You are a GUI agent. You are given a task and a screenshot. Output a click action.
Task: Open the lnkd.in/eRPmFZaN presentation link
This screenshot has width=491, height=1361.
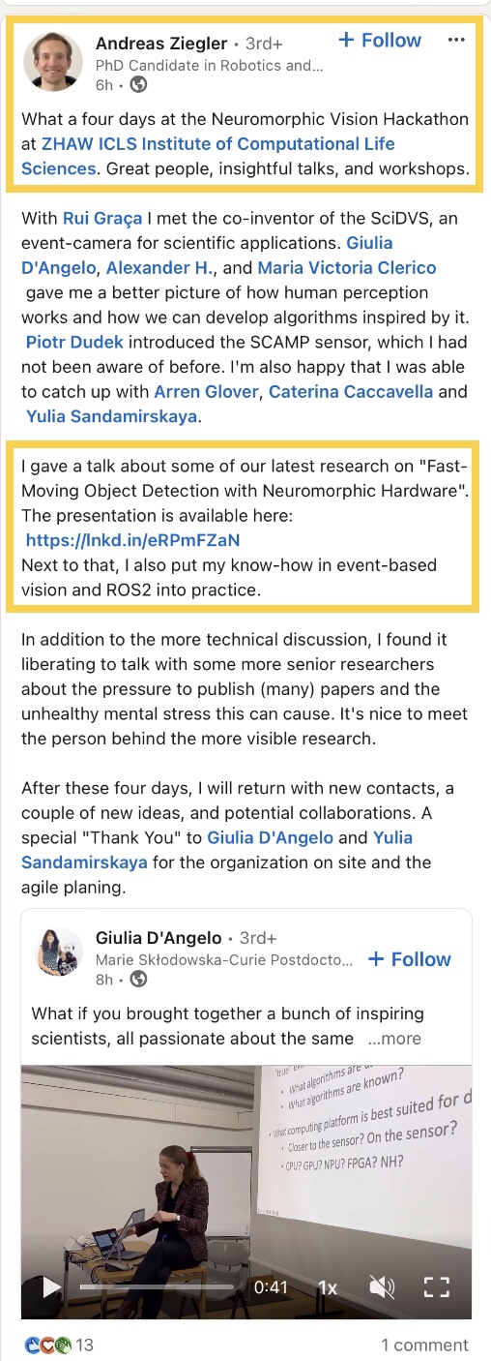(132, 539)
